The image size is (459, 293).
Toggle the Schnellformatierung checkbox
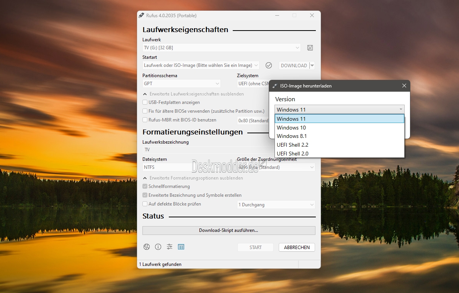(x=145, y=186)
